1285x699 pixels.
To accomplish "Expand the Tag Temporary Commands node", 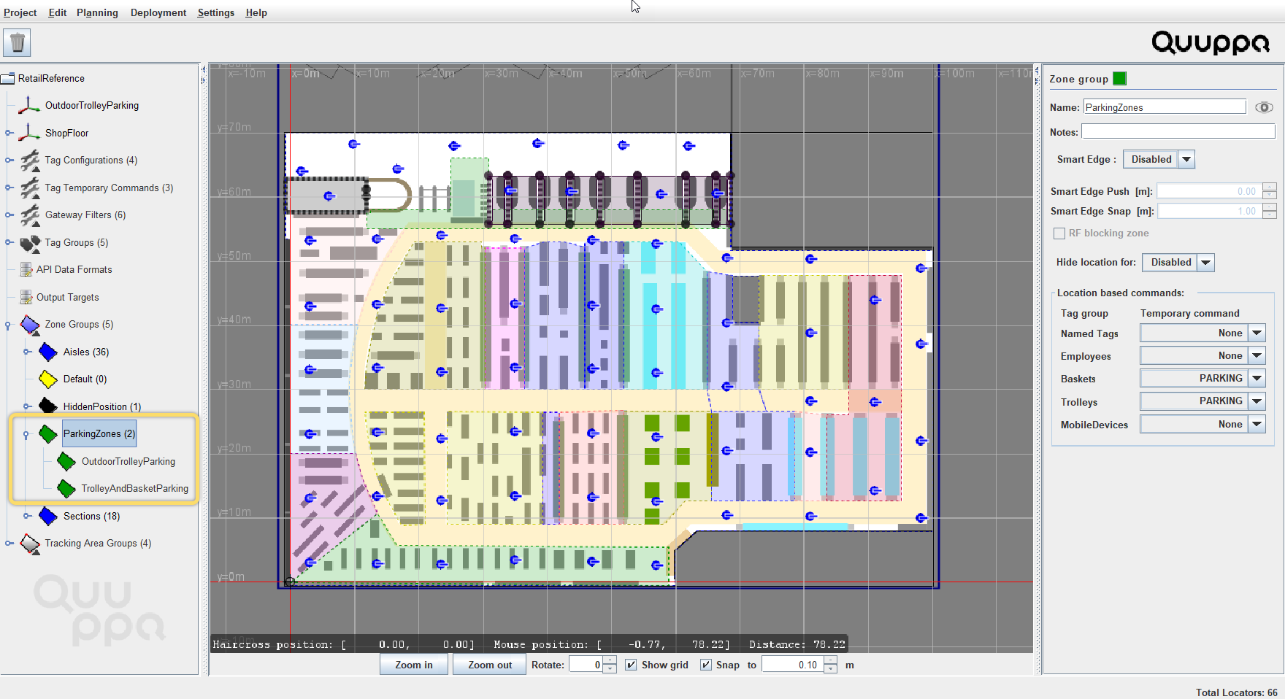I will pos(9,188).
